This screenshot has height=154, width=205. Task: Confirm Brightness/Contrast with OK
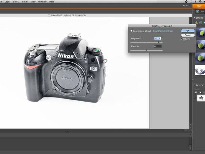click(x=188, y=31)
